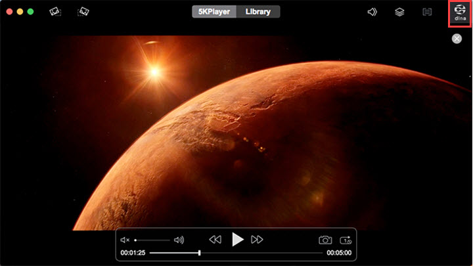Toggle the repeat-one loop icon
Image resolution: width=473 pixels, height=266 pixels.
pyautogui.click(x=346, y=240)
